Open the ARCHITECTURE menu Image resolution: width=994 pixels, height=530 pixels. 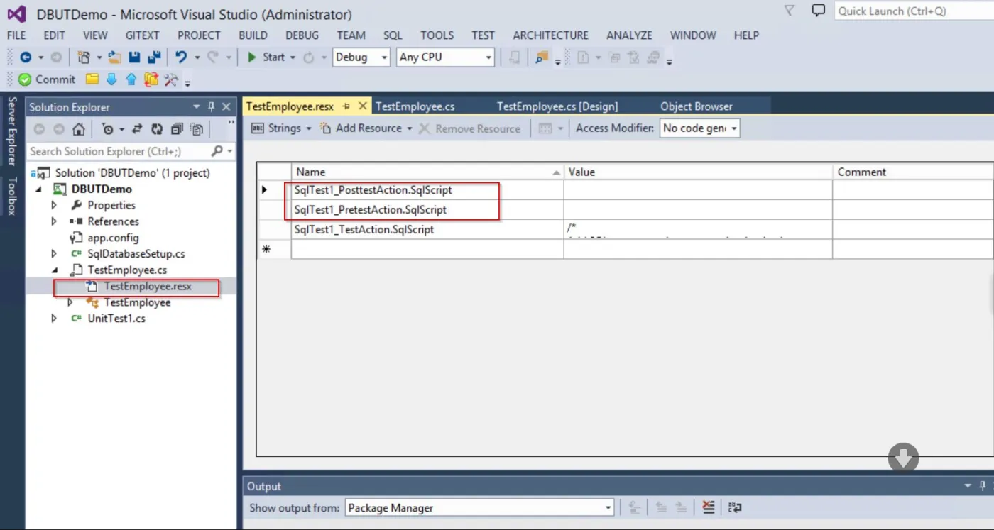pos(550,35)
